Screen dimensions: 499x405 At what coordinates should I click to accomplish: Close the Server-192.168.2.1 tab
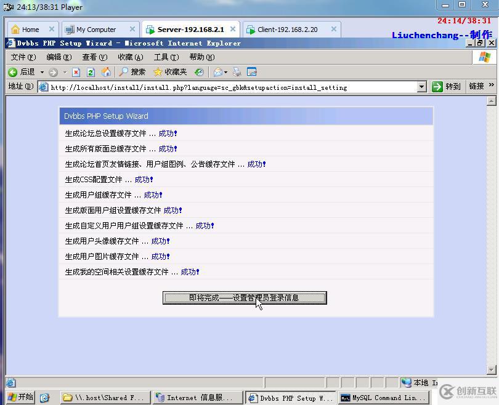[233, 29]
